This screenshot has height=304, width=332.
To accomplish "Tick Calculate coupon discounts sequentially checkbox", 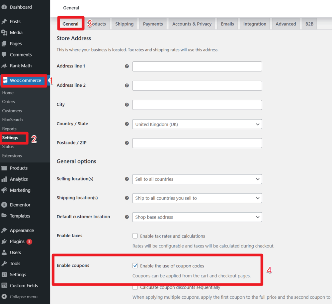I will click(135, 287).
